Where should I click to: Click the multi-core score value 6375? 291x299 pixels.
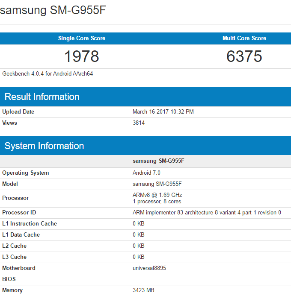pos(244,56)
